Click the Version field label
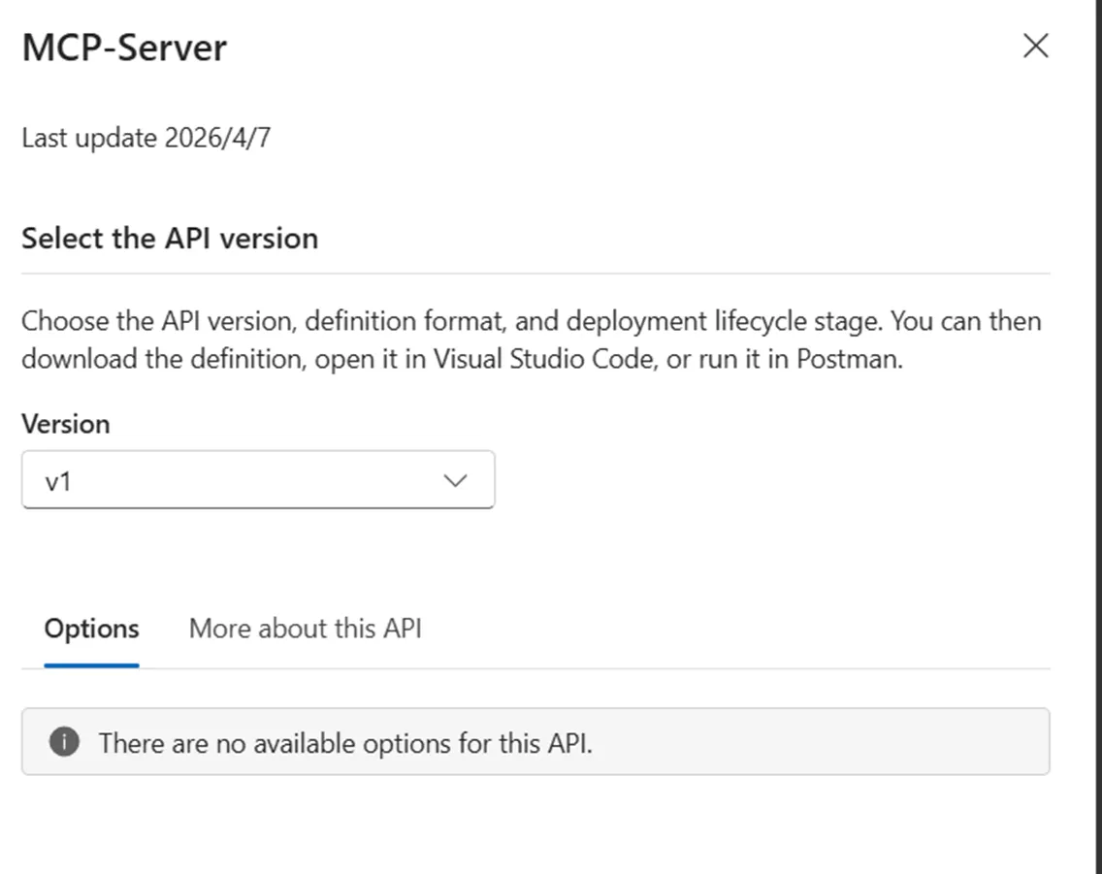Viewport: 1102px width, 874px height. [65, 424]
